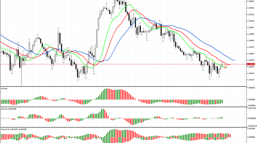
Task: Click the green Alligator line at its peak
Action: click(x=128, y=5)
